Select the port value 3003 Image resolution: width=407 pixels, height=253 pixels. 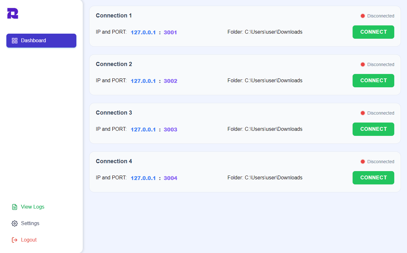coord(171,130)
